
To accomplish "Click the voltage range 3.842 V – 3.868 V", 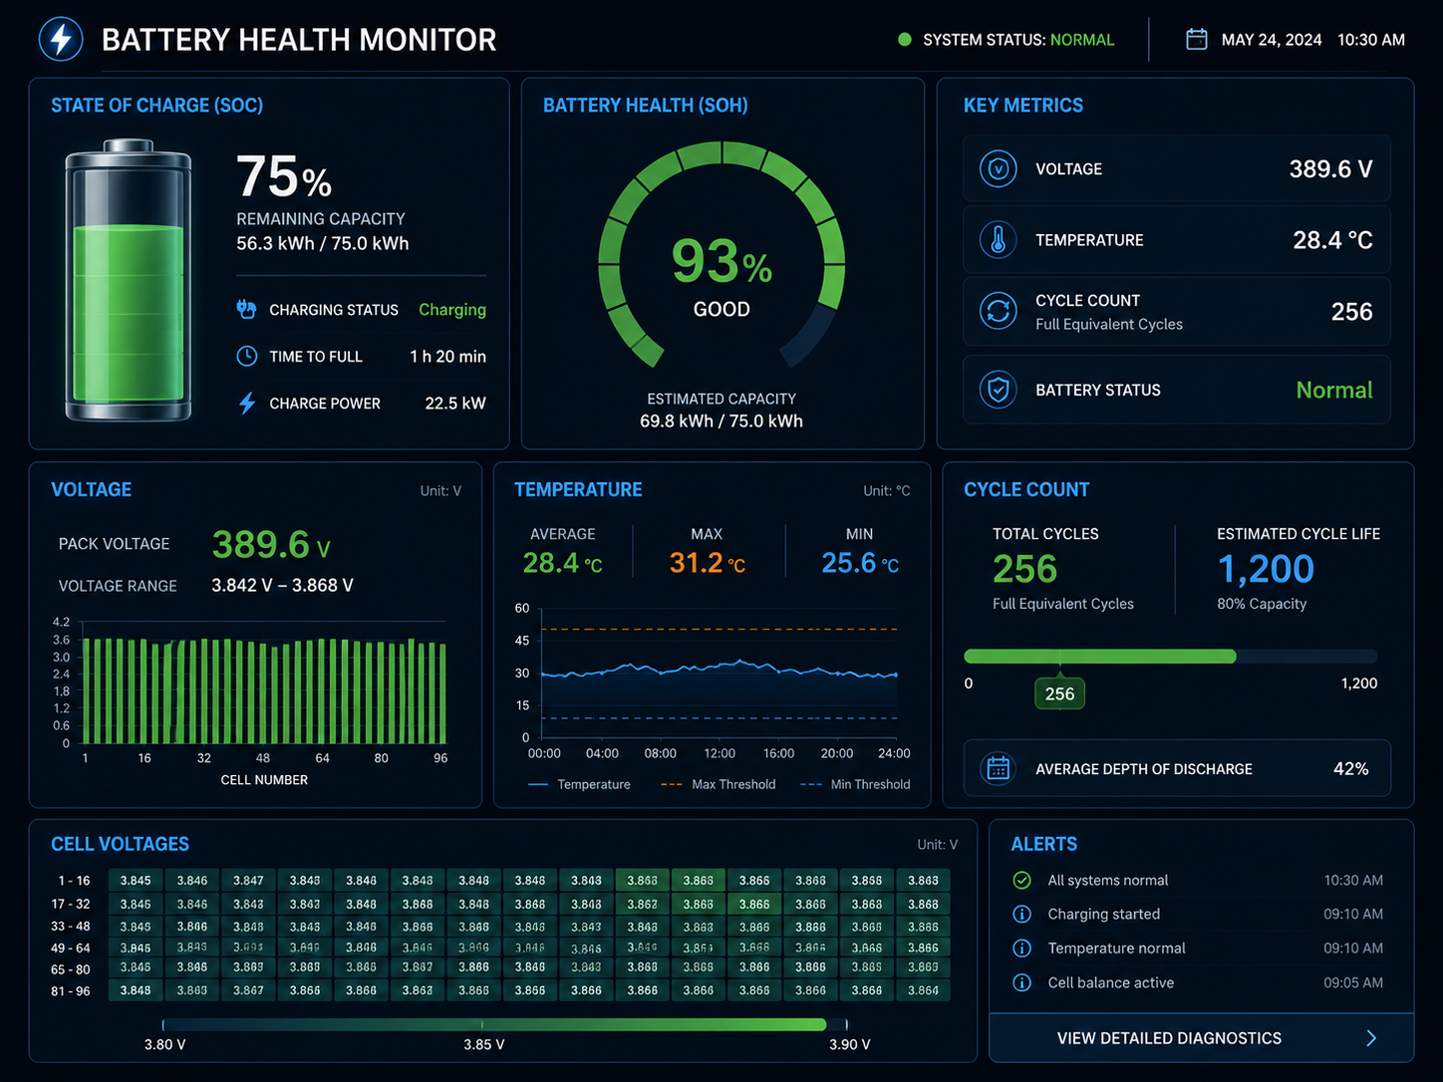I will [282, 586].
